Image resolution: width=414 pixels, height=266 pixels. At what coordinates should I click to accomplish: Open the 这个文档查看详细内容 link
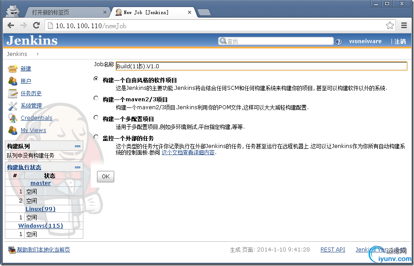(x=188, y=152)
